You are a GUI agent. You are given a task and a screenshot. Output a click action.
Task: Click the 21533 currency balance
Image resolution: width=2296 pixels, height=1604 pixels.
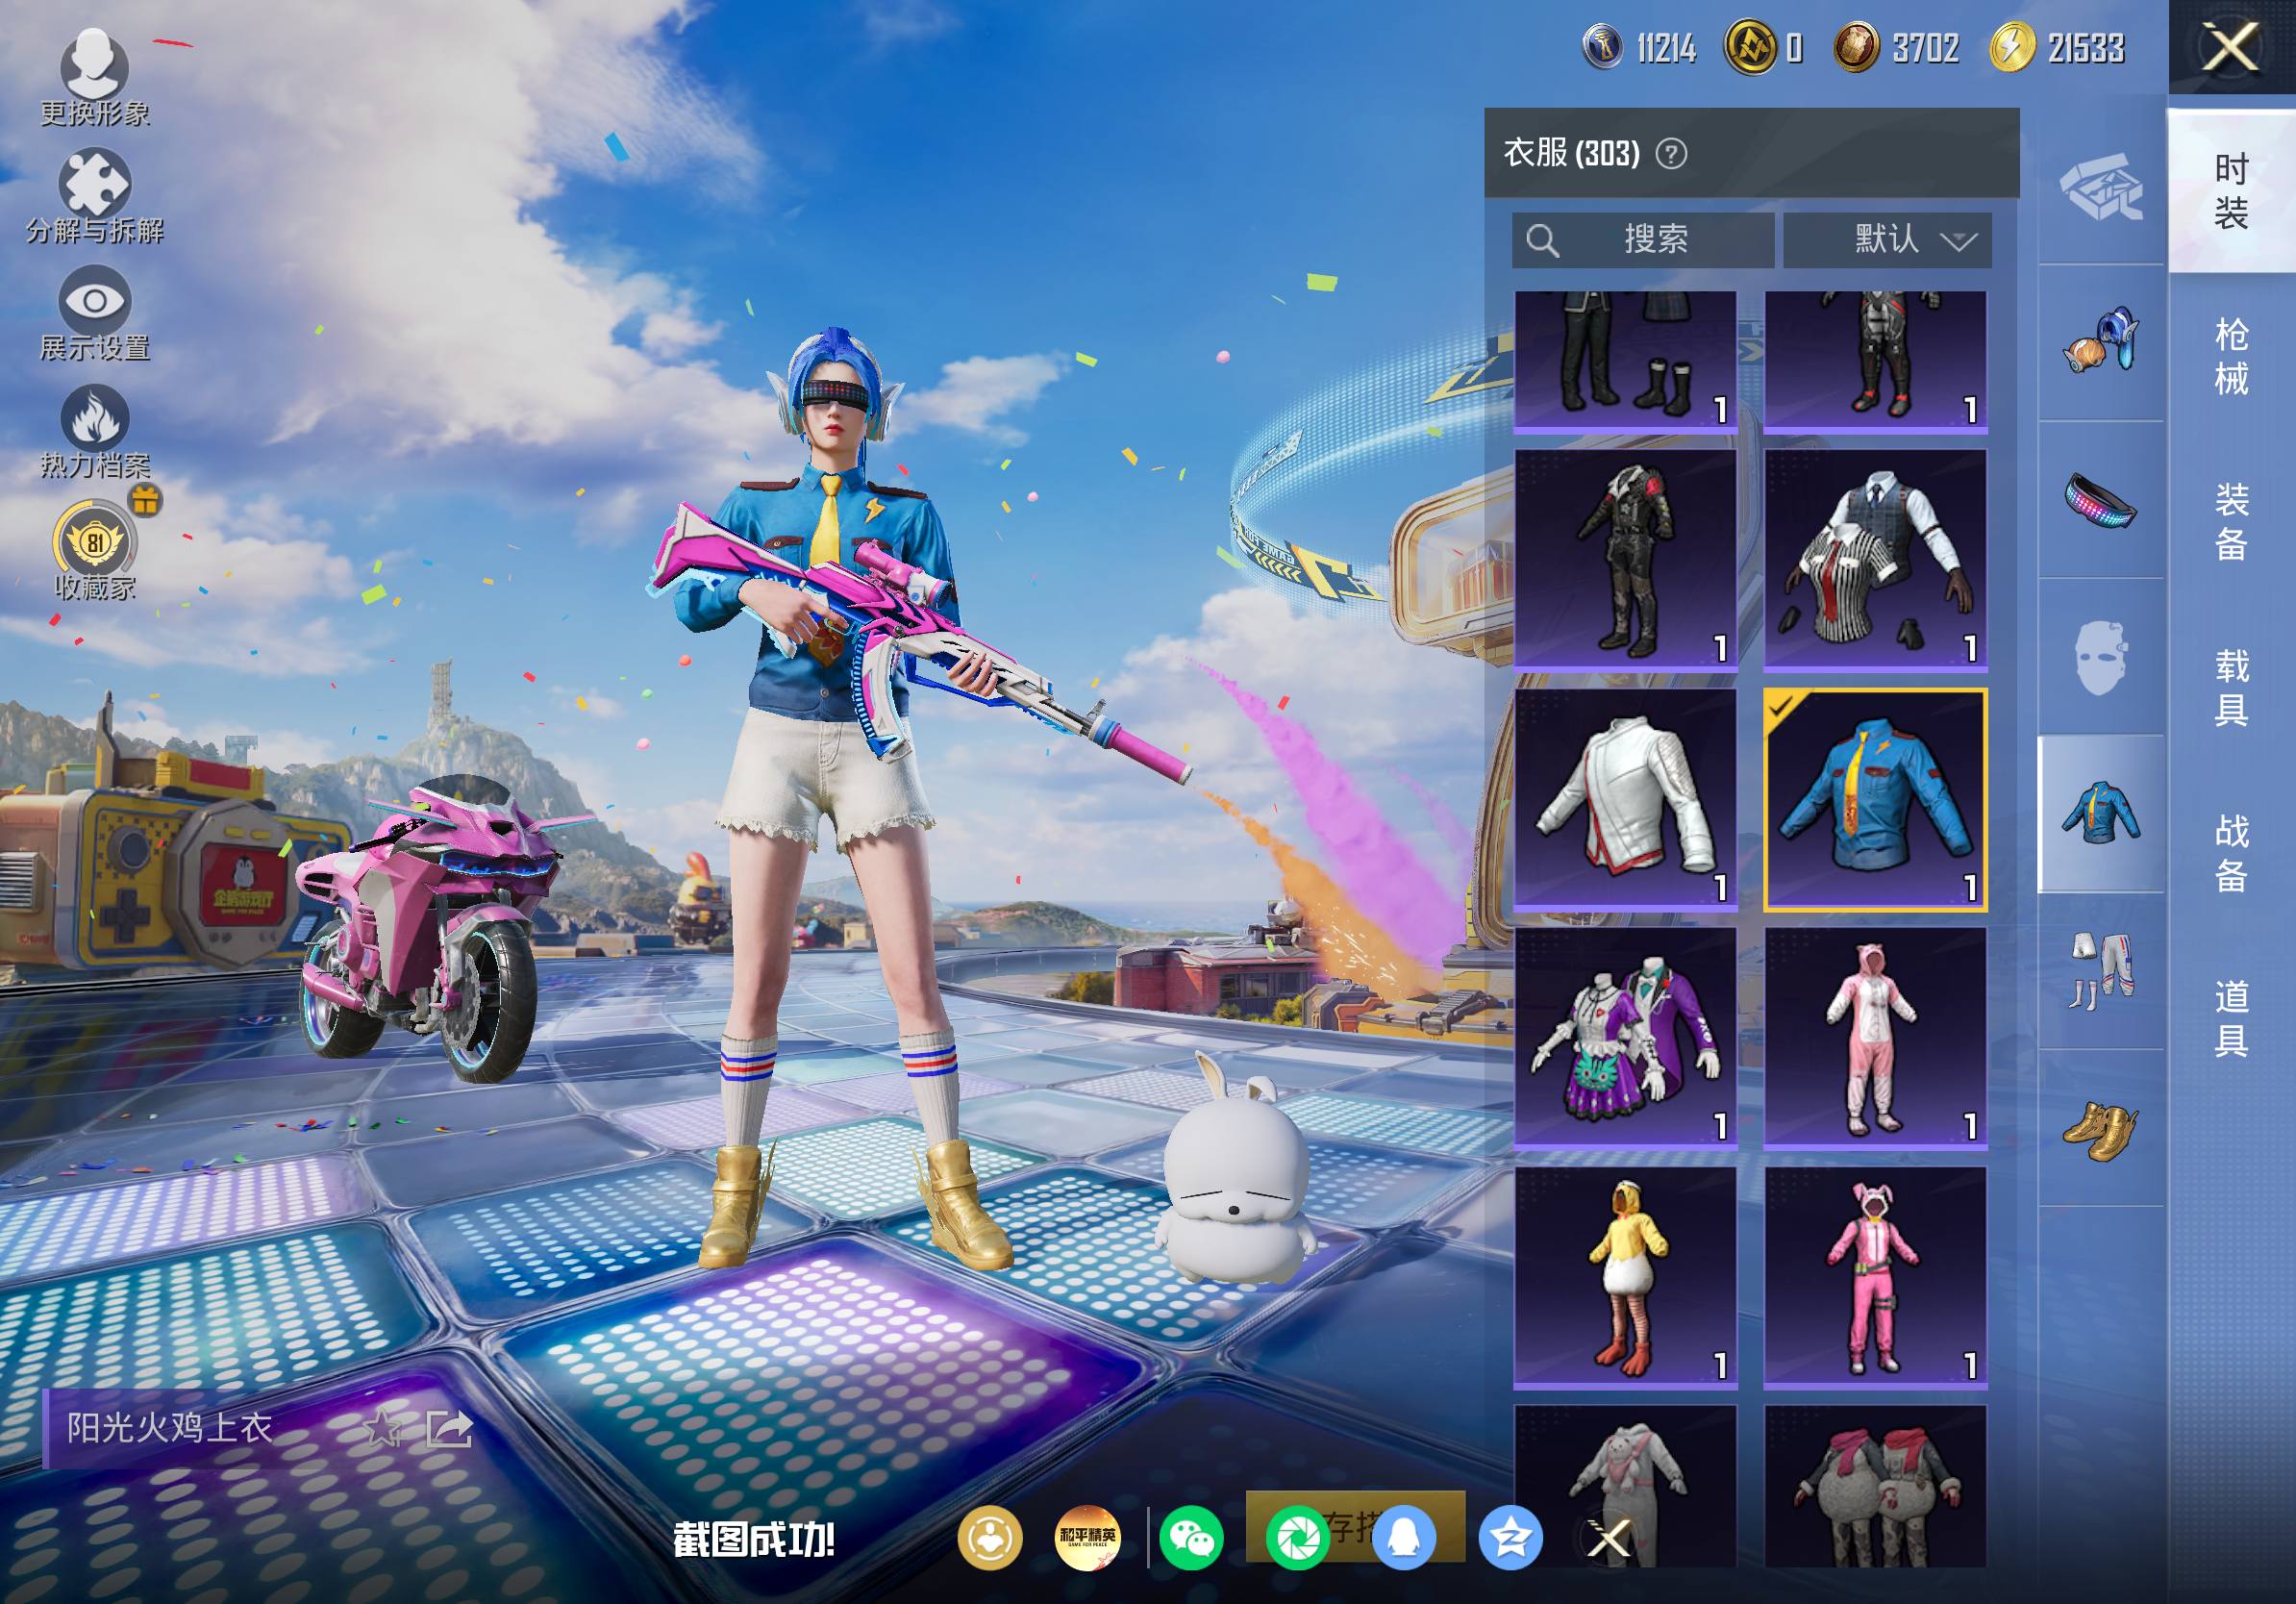coord(2086,48)
